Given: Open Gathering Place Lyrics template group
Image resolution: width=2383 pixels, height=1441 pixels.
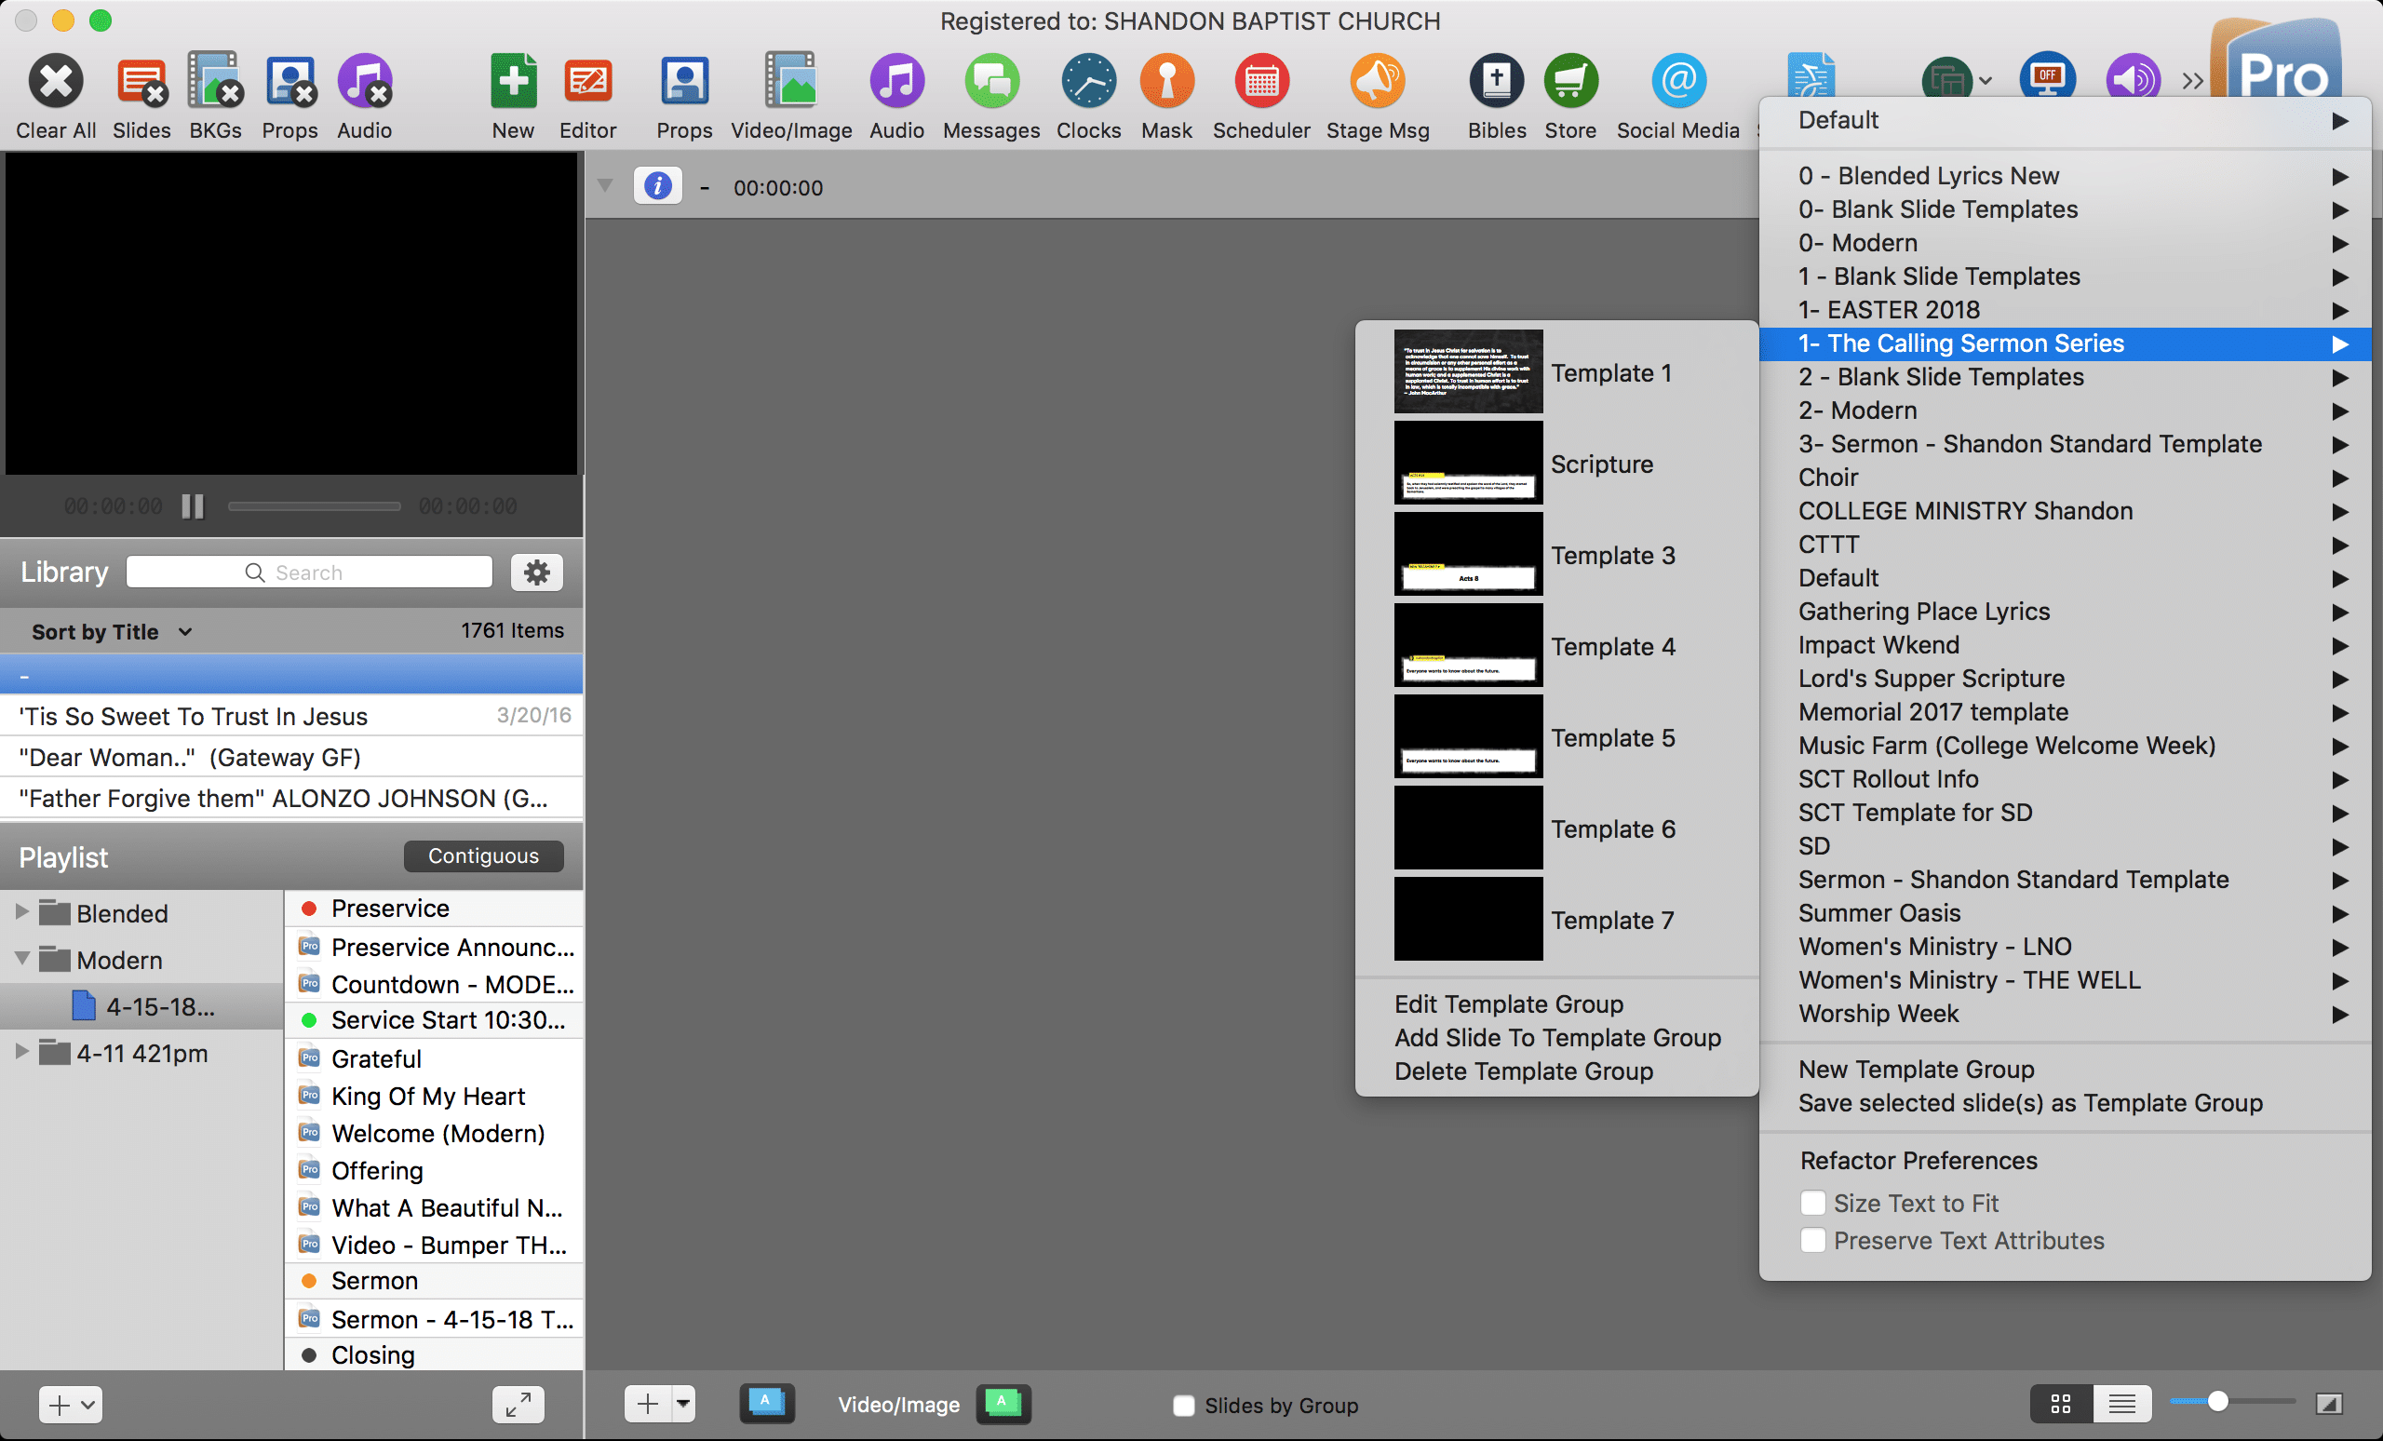Looking at the screenshot, I should pos(2065,612).
